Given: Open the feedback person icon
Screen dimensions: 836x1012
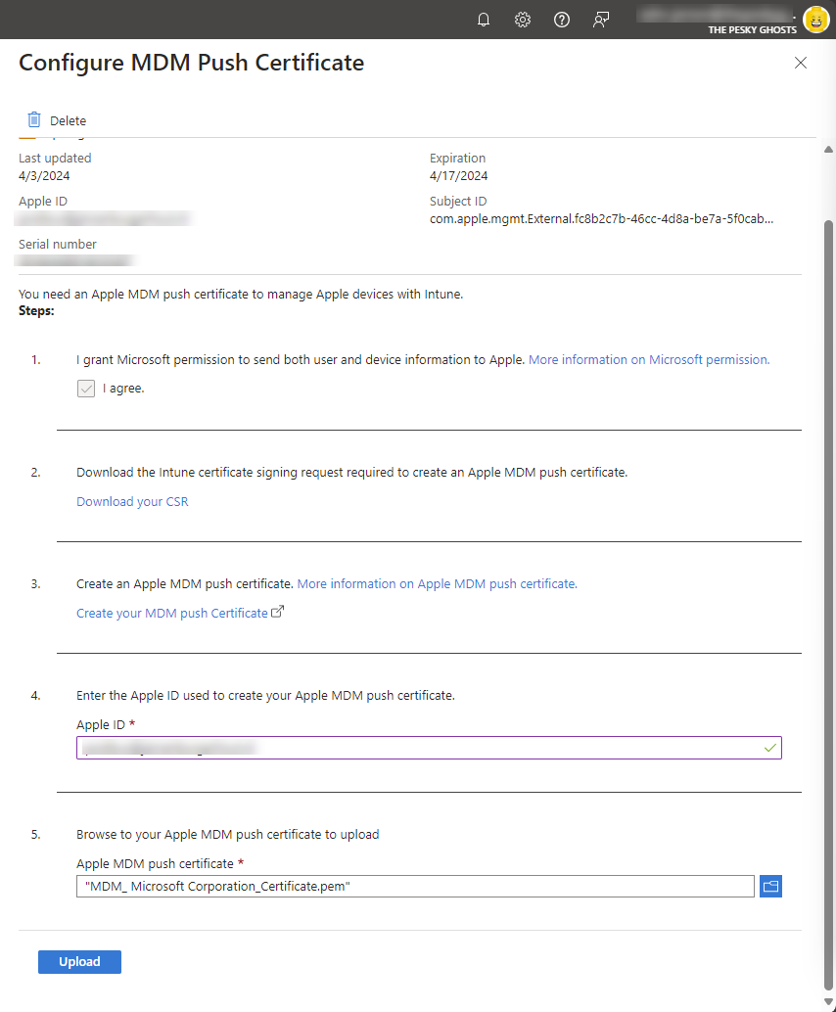Looking at the screenshot, I should (601, 20).
